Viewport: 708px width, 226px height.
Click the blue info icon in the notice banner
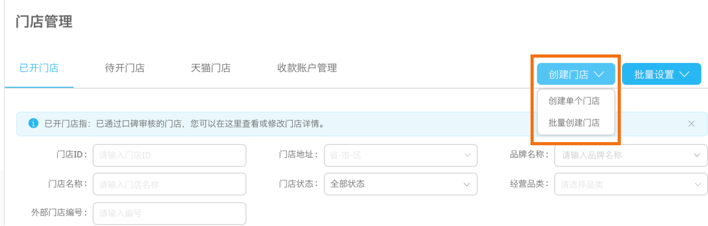[x=33, y=123]
